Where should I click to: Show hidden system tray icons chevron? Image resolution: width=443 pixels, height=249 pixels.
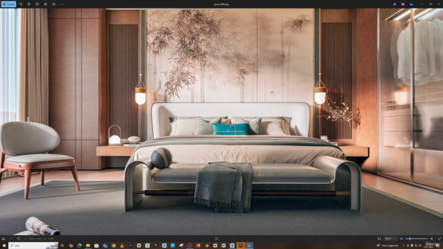(x=404, y=246)
